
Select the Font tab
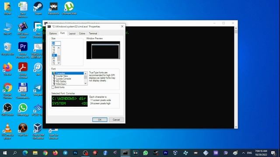[62, 33]
